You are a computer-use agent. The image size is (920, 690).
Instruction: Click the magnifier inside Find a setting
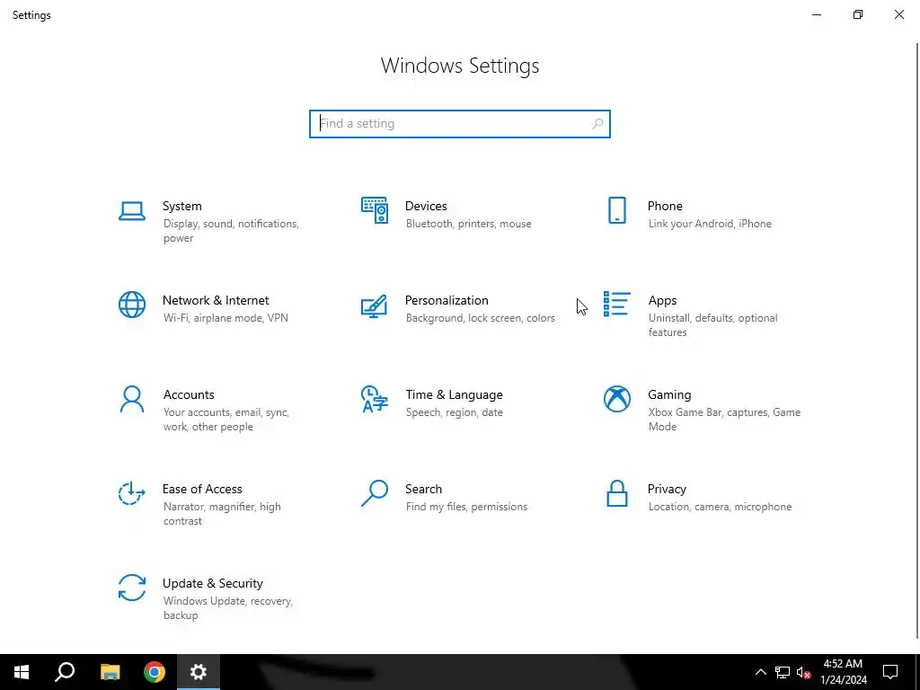tap(597, 124)
